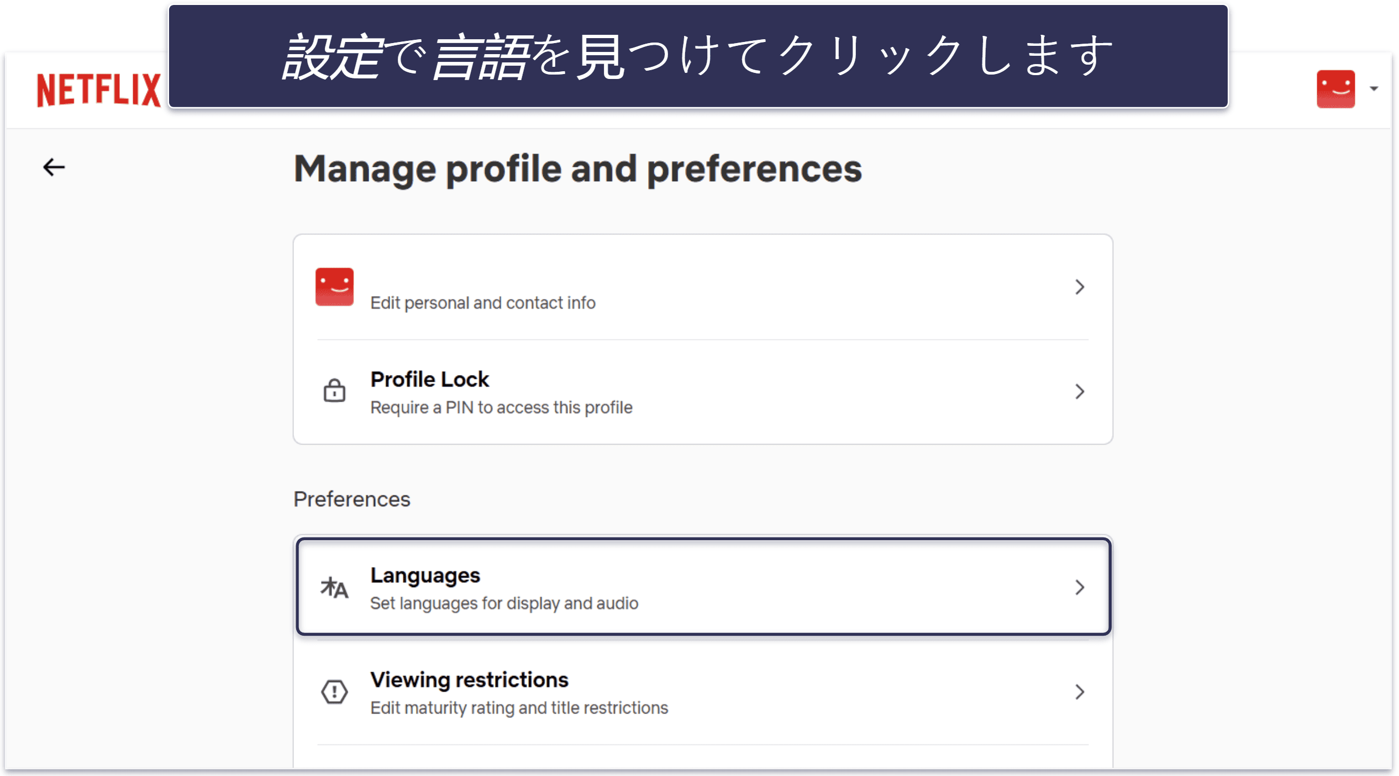
Task: Click the Netflix logo
Action: point(99,90)
